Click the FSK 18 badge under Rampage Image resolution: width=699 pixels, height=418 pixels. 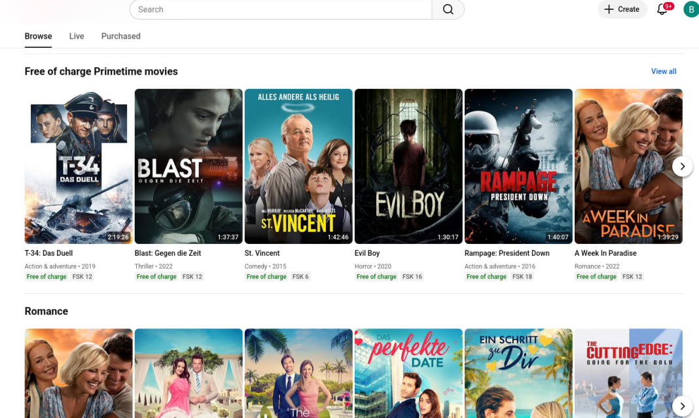(522, 277)
